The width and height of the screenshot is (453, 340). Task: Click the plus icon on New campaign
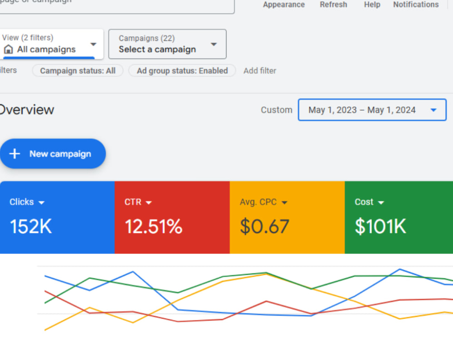pyautogui.click(x=14, y=154)
